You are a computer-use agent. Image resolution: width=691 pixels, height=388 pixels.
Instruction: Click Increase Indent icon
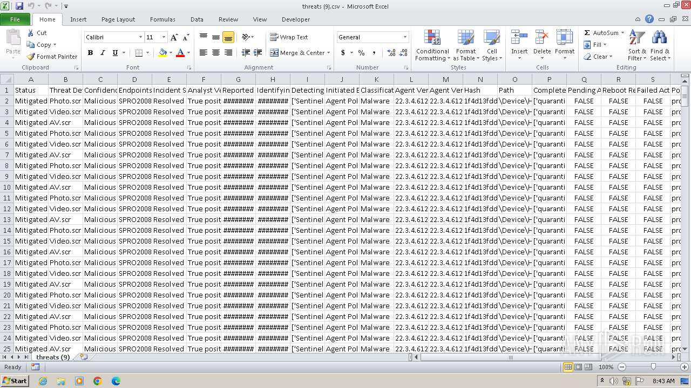pyautogui.click(x=258, y=53)
